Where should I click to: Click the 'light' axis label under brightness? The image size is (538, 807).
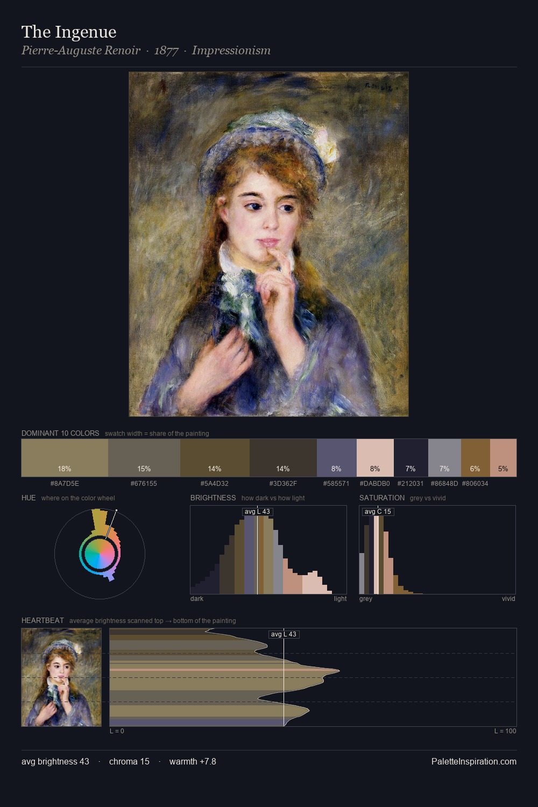pyautogui.click(x=340, y=599)
